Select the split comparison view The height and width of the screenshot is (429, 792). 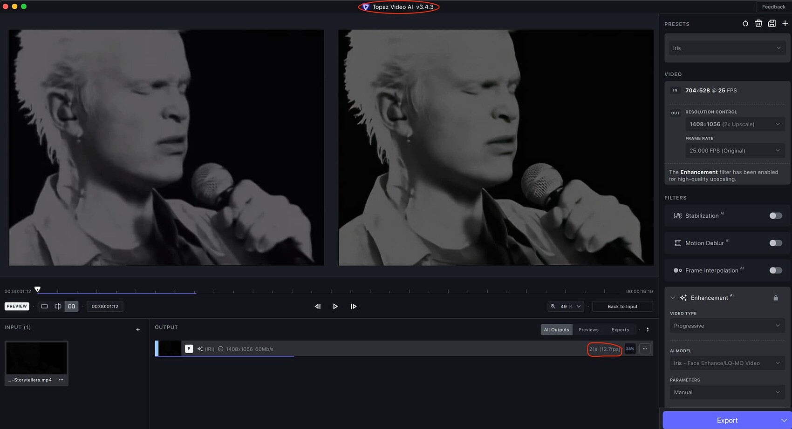tap(58, 306)
